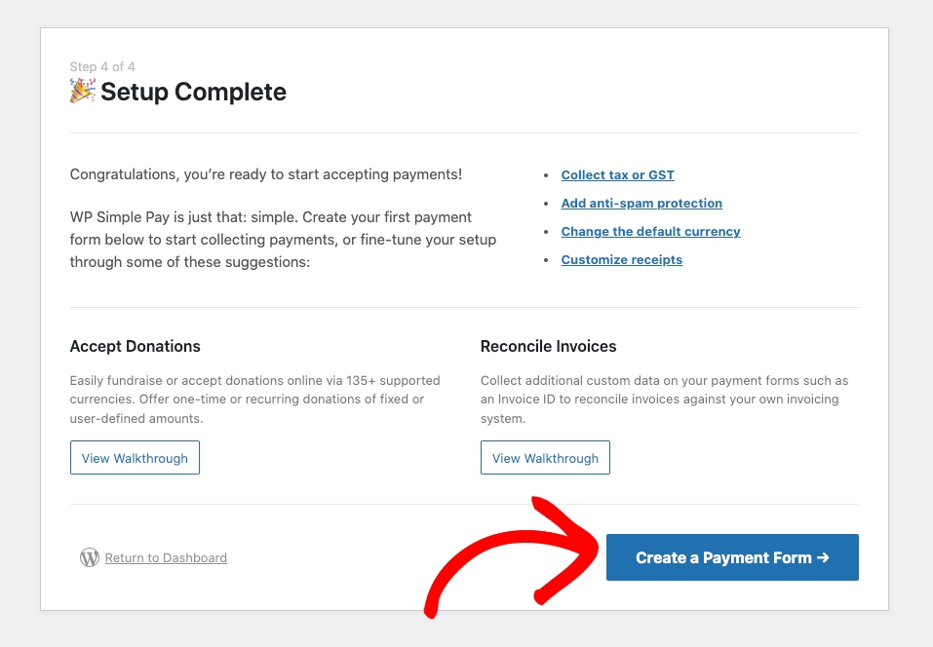Screen dimensions: 933x647
Task: Click the Step 4 of 4 label
Action: tap(102, 67)
